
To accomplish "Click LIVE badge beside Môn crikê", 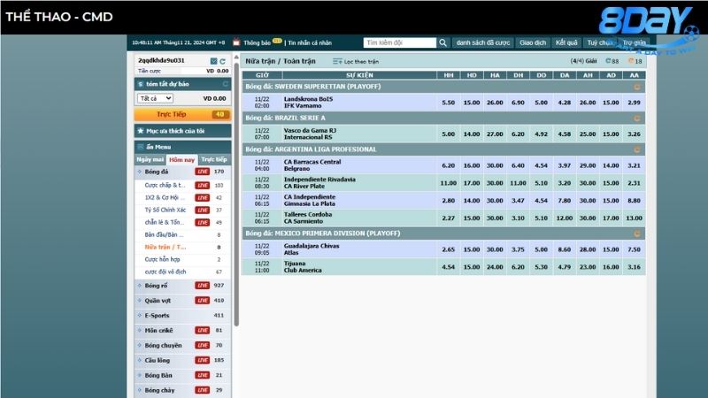I will pos(203,330).
